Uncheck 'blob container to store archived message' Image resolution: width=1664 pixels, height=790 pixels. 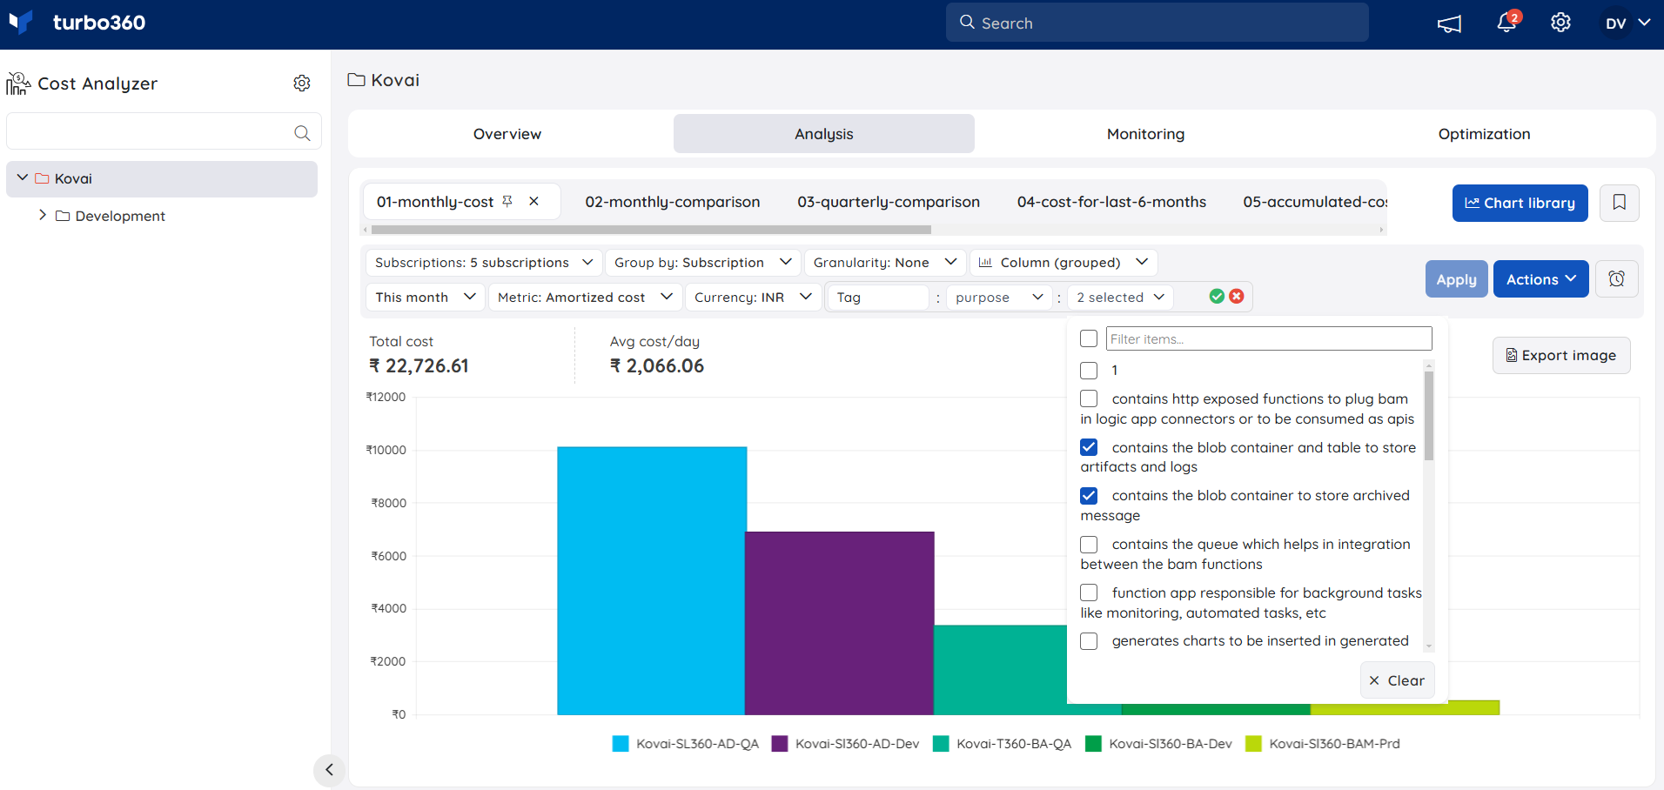[x=1089, y=496]
